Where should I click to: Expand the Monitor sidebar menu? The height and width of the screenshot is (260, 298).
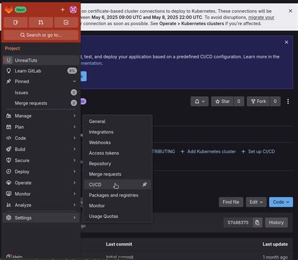point(41,194)
